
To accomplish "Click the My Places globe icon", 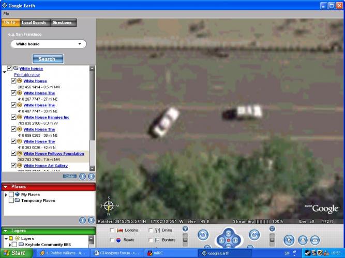I will (x=17, y=194).
